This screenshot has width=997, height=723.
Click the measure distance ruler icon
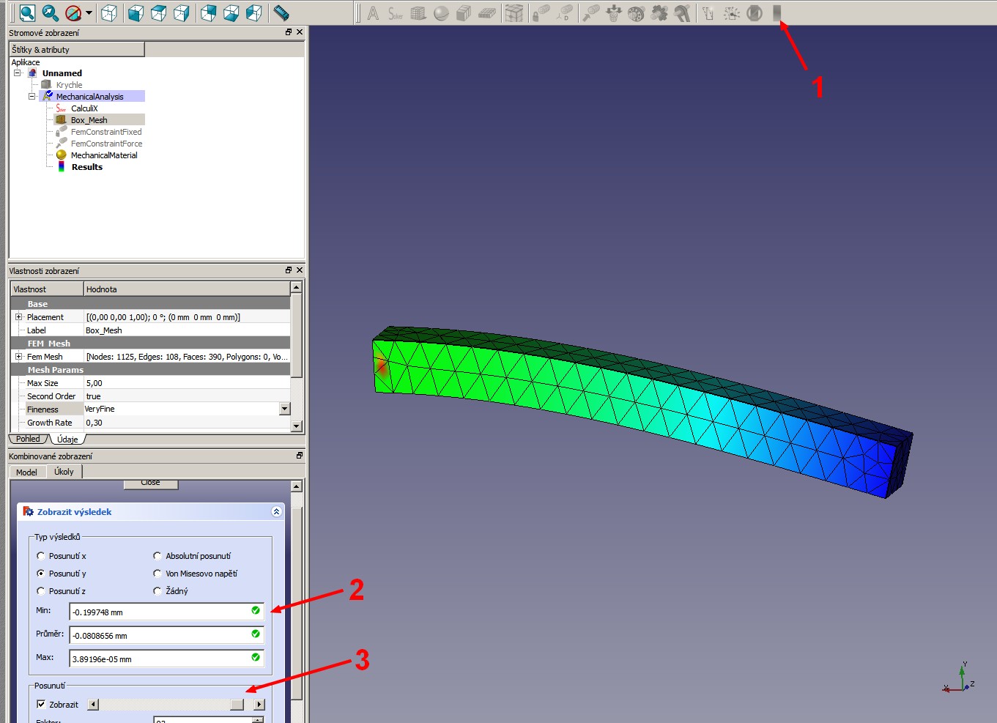[x=281, y=12]
